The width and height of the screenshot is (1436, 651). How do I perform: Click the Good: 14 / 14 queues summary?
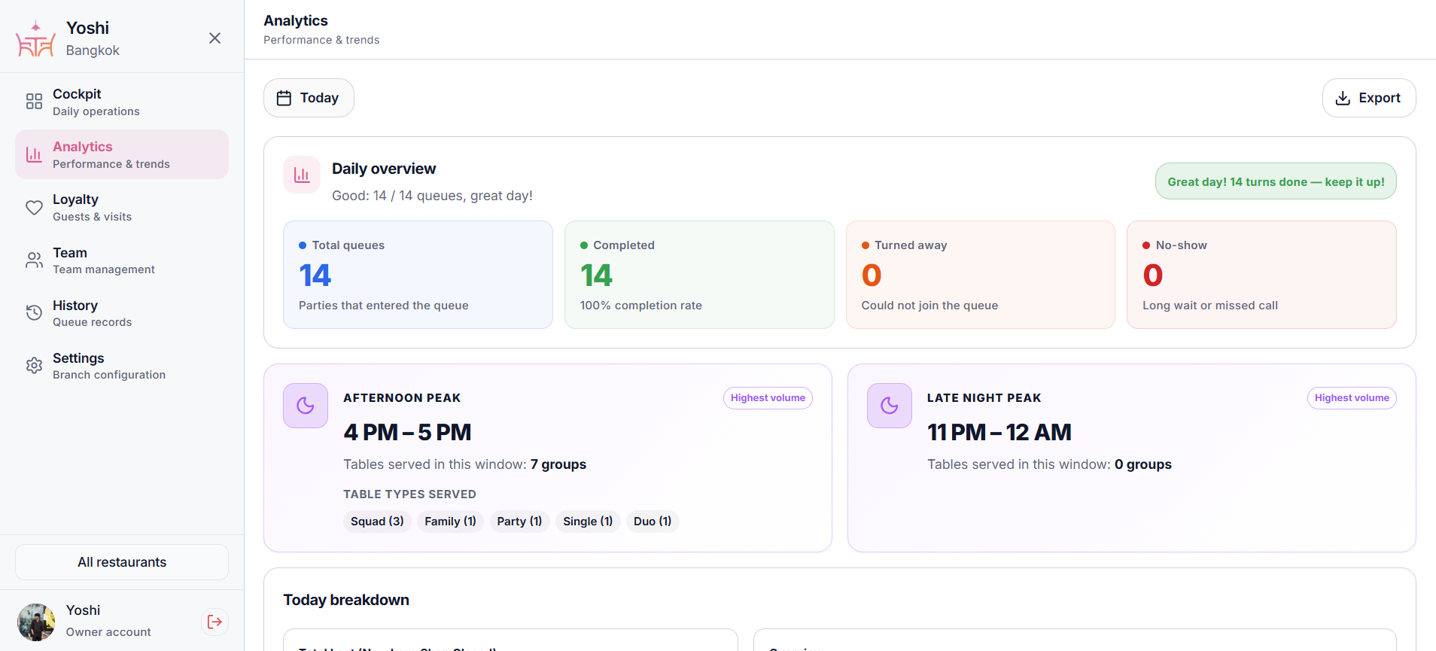(432, 196)
